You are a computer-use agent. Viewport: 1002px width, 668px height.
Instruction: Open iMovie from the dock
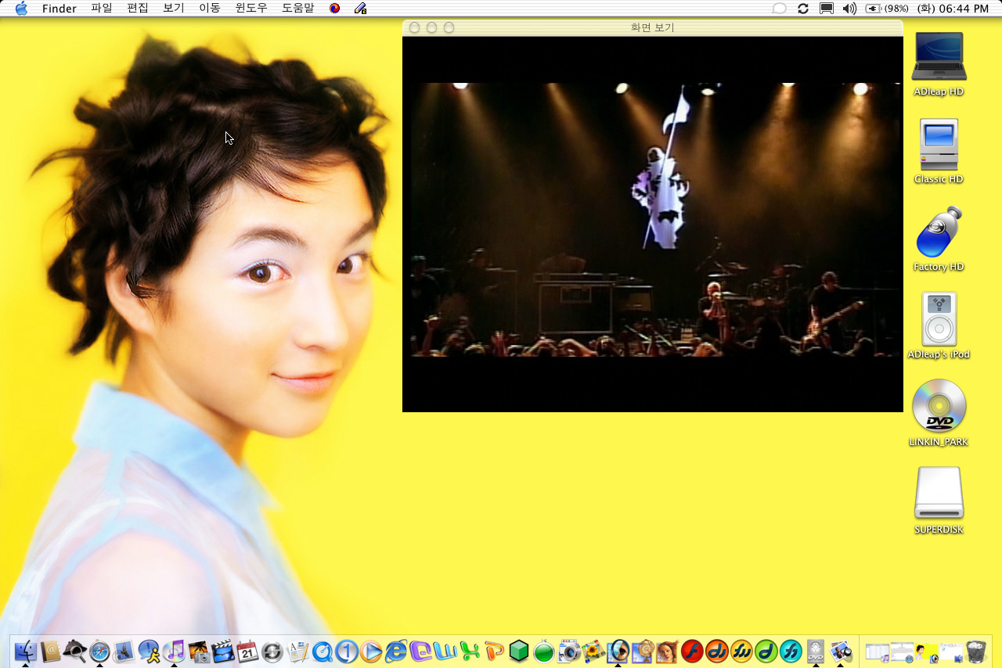coord(223,651)
